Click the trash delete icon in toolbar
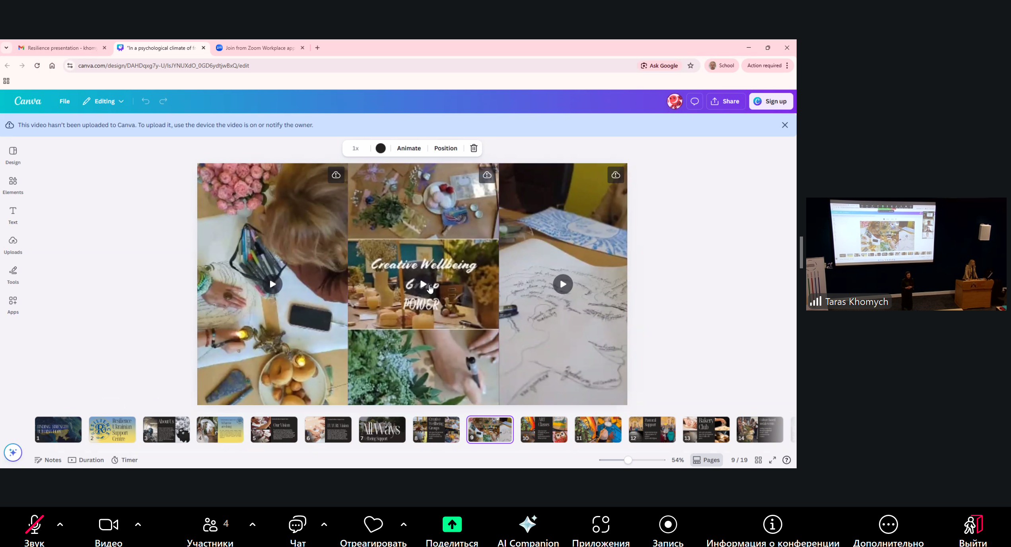 click(x=473, y=148)
